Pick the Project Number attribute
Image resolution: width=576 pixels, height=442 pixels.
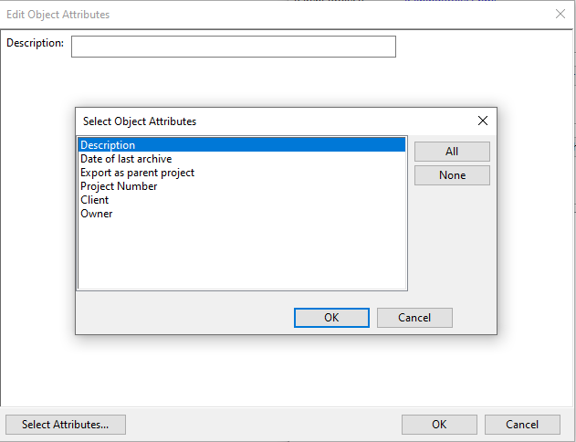coord(119,186)
